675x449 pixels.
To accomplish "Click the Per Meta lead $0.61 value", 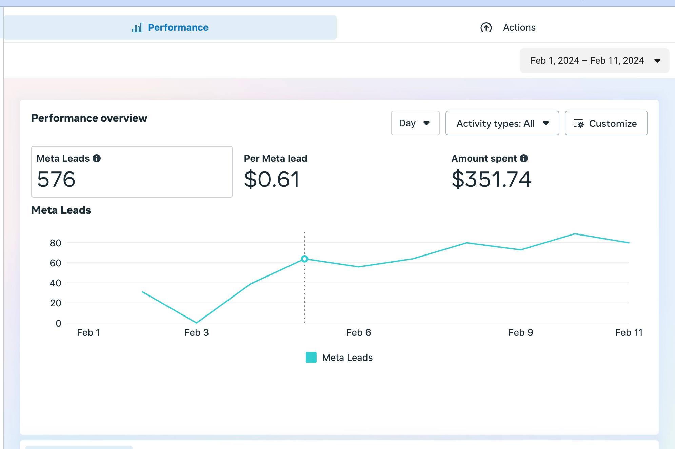I will (x=272, y=180).
